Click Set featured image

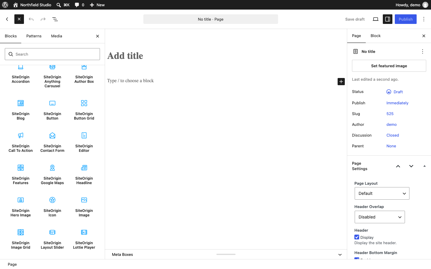click(389, 66)
